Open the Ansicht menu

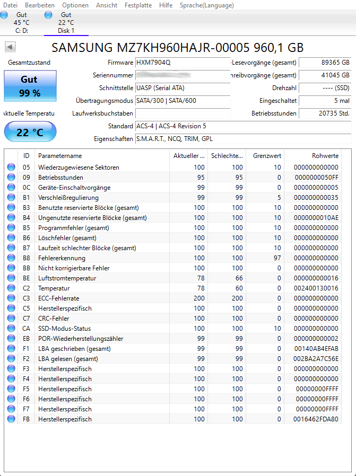click(107, 5)
